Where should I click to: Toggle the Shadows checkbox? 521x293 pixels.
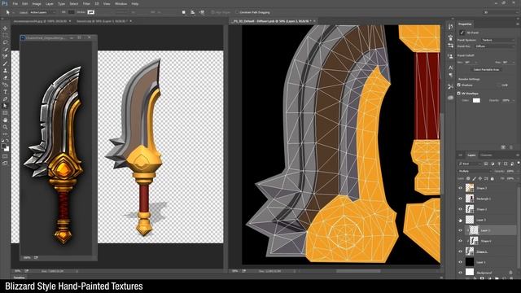tap(459, 85)
